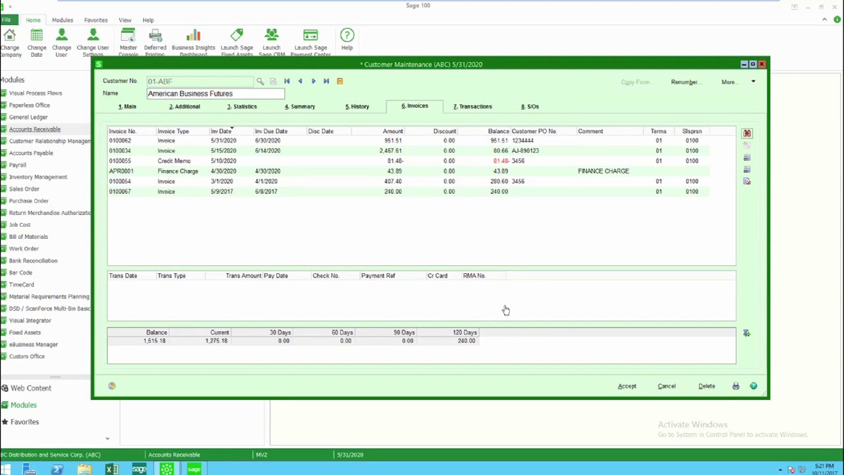Open the More dropdown arrow
844x475 pixels.
coord(753,82)
